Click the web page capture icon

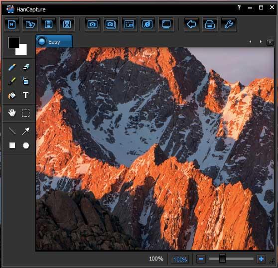point(147,24)
